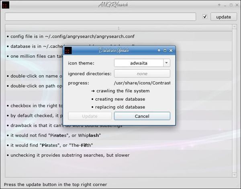Viewport: 241px width, 189px height.
Task: Click the 'creating new database' step text
Action: 118,99
